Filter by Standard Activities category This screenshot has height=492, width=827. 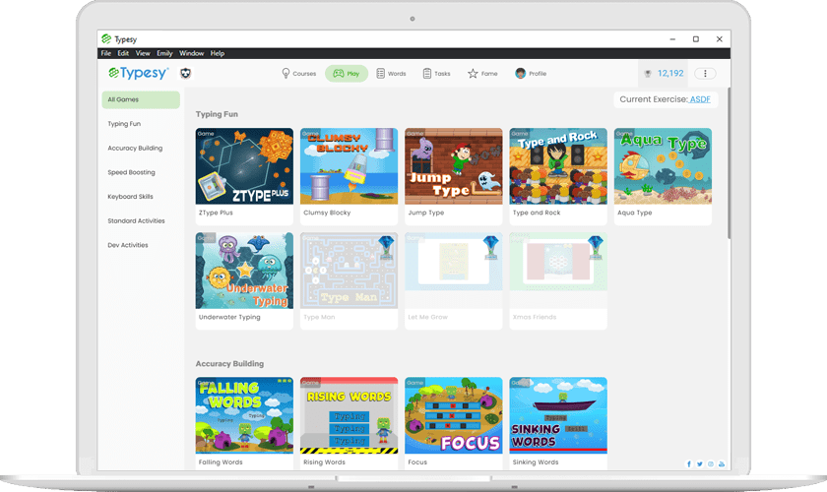coord(136,221)
